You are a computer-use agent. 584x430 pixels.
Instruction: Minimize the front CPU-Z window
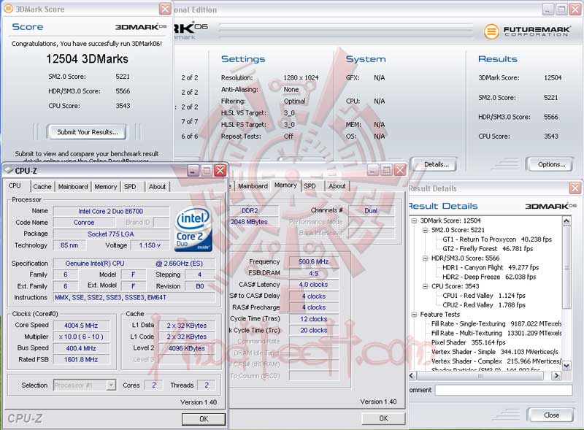(193, 170)
